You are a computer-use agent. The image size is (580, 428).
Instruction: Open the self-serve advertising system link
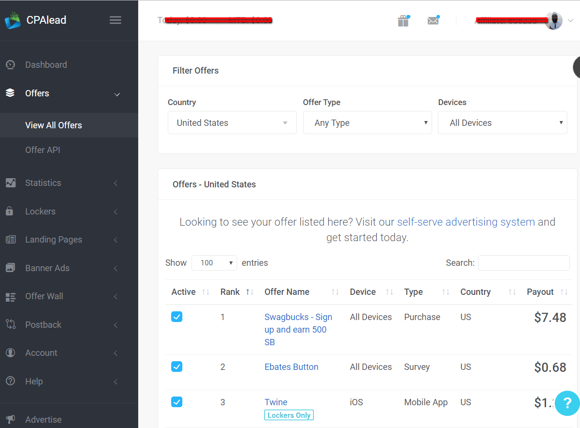[x=466, y=222]
